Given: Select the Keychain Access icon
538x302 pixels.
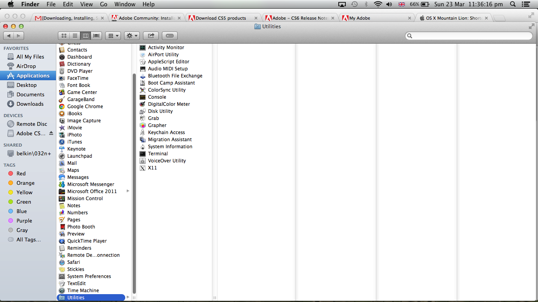Looking at the screenshot, I should coord(143,133).
